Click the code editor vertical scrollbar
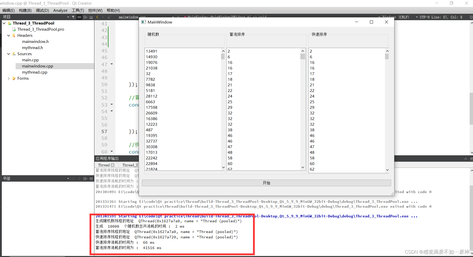The width and height of the screenshot is (473, 257). click(471, 109)
